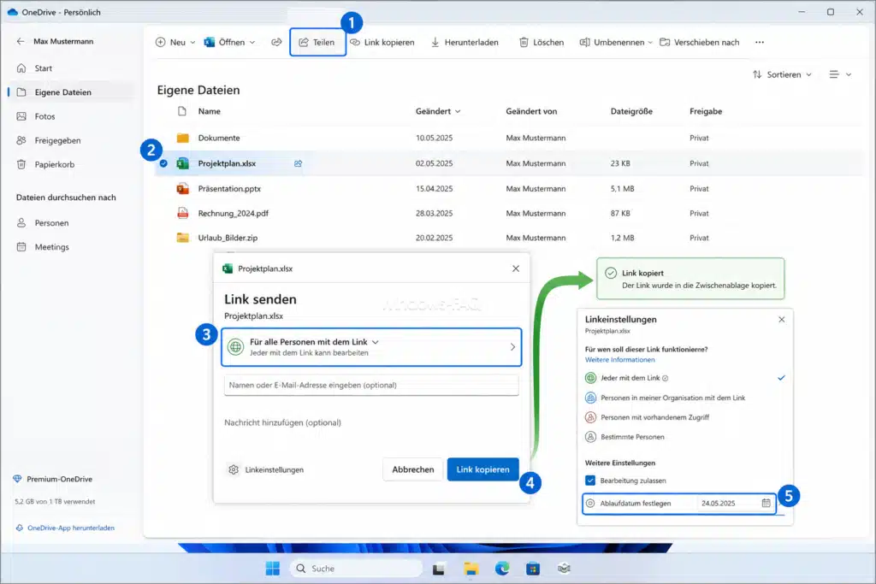This screenshot has width=876, height=584.
Task: Go back with the arrow beside Max Mustermann
Action: pos(21,41)
